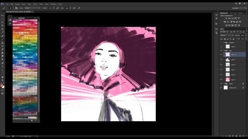Select the Quick Selection tool

tap(2, 26)
